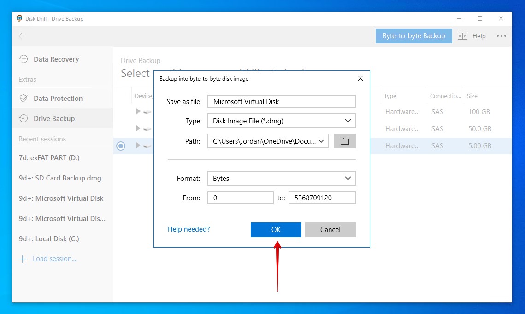525x314 pixels.
Task: Click the Save as file name field
Action: point(281,101)
